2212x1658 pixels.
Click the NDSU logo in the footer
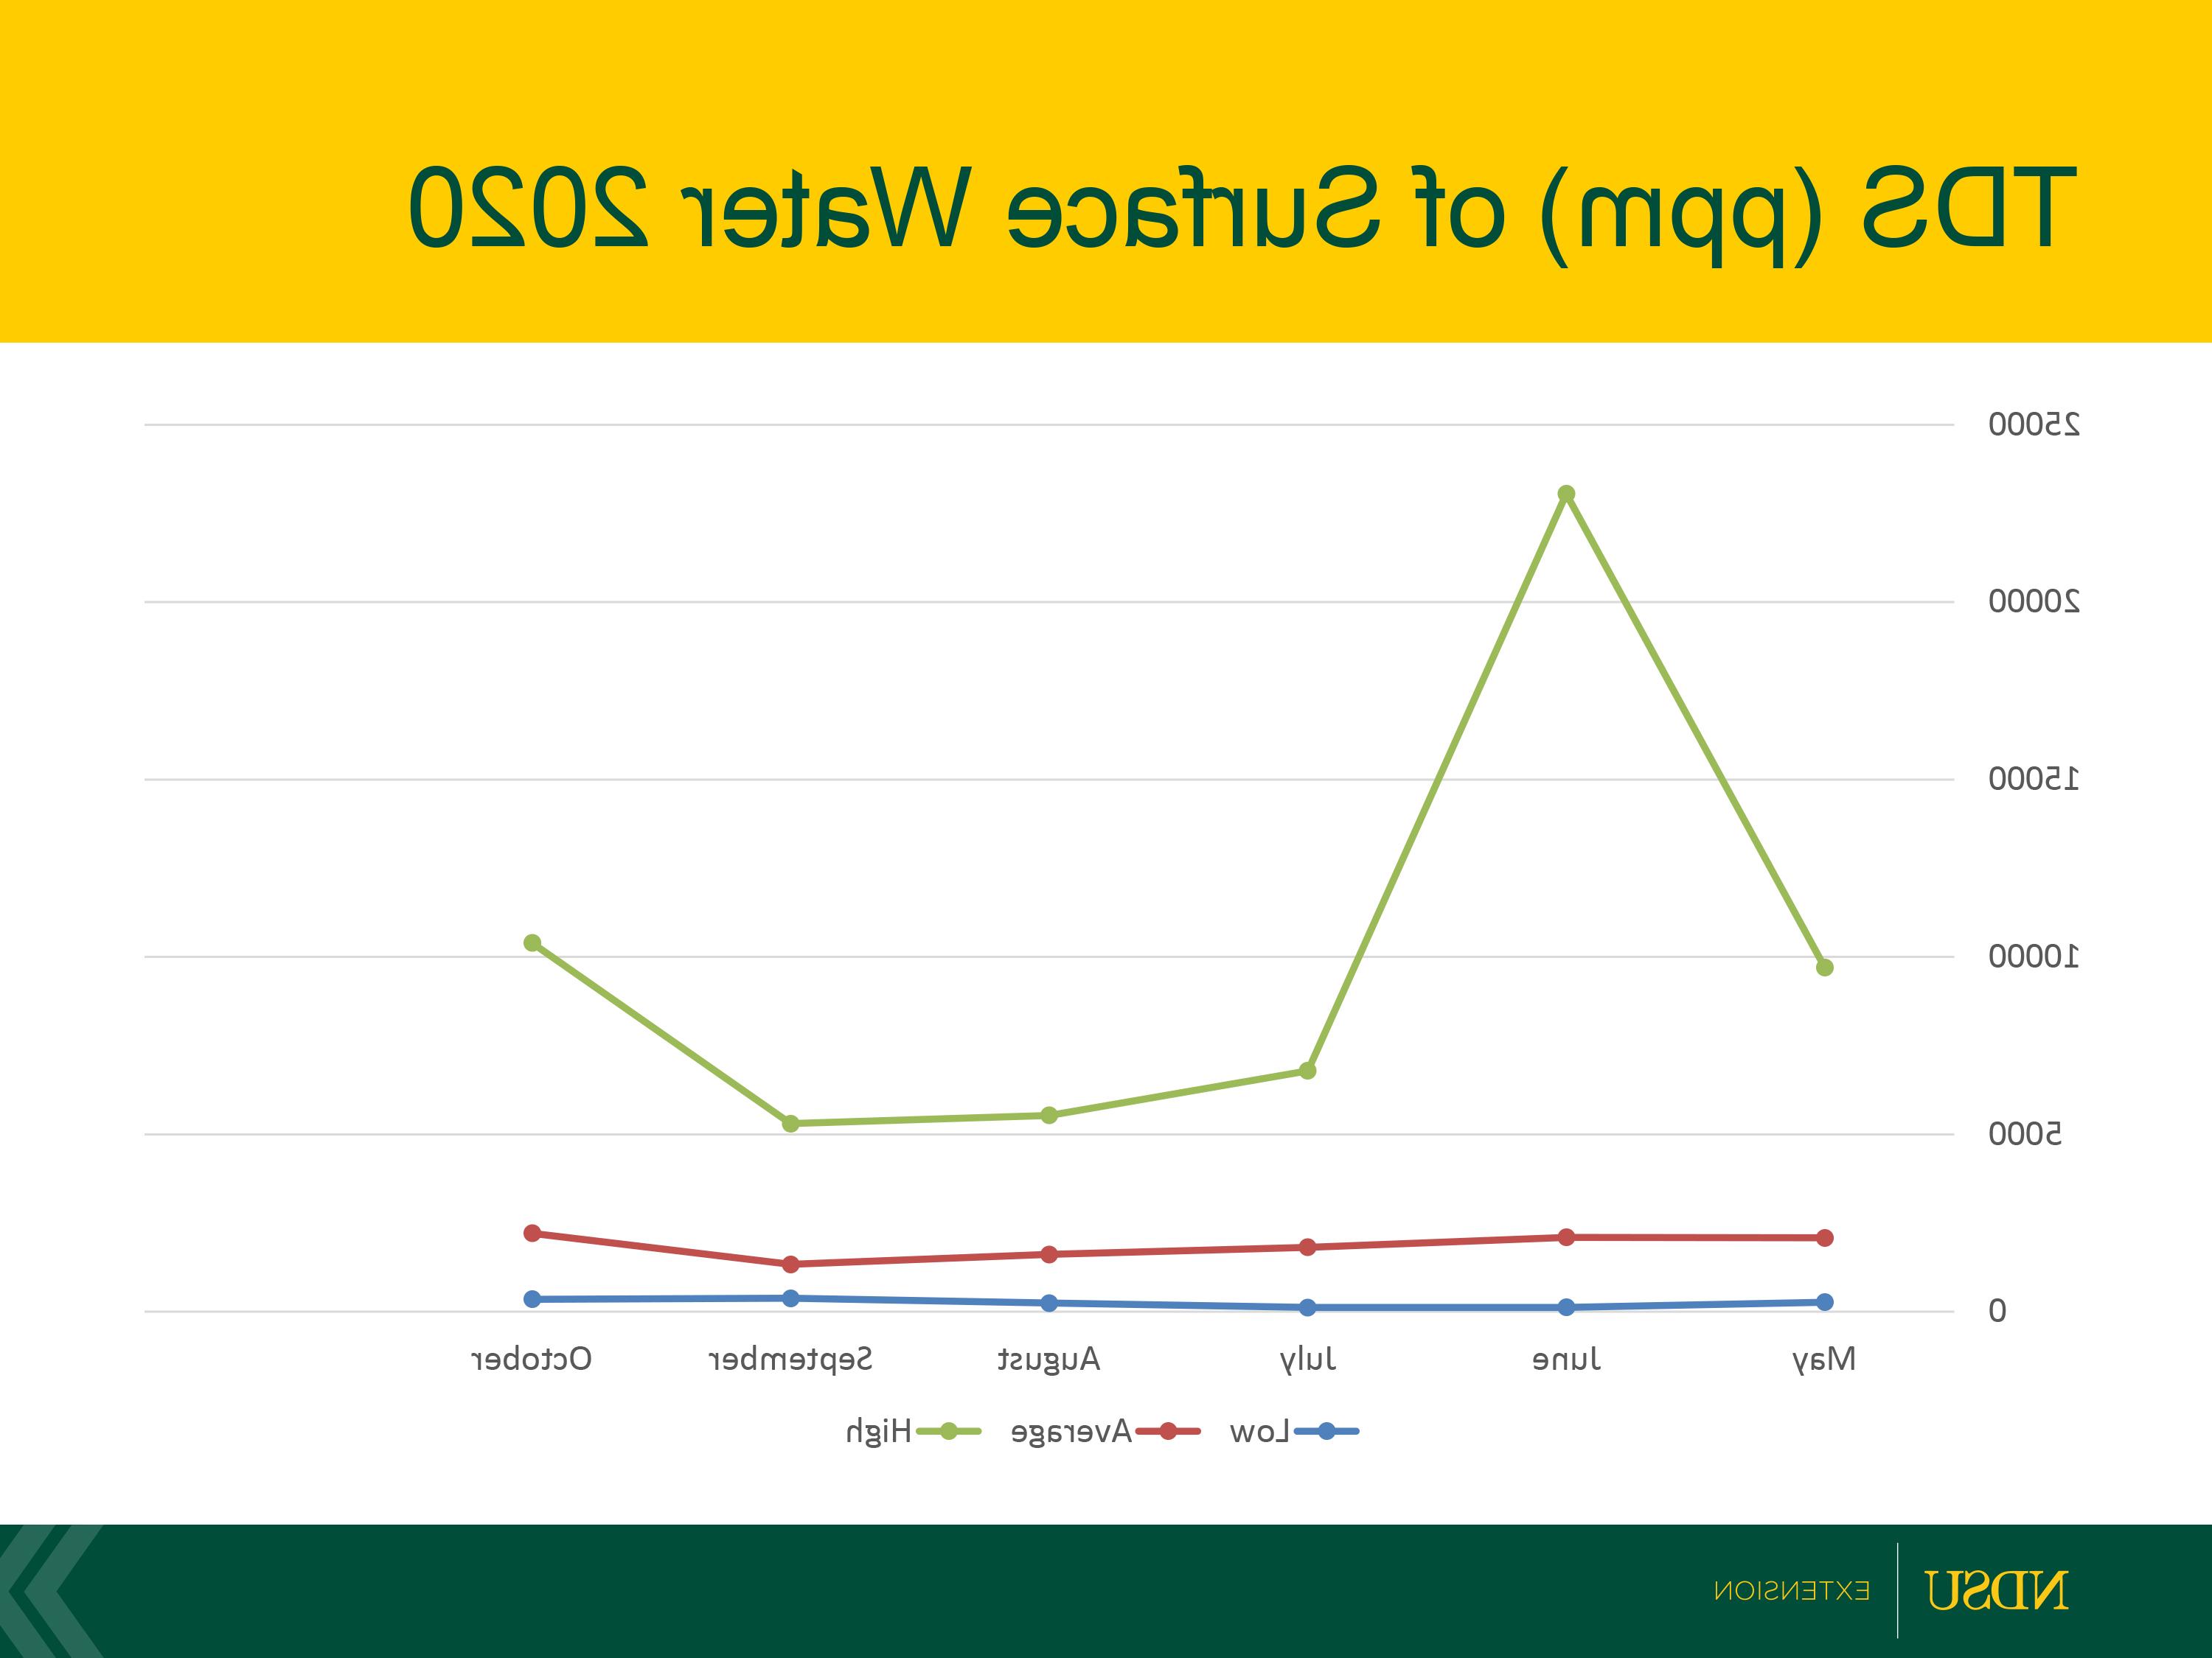tap(1997, 1590)
